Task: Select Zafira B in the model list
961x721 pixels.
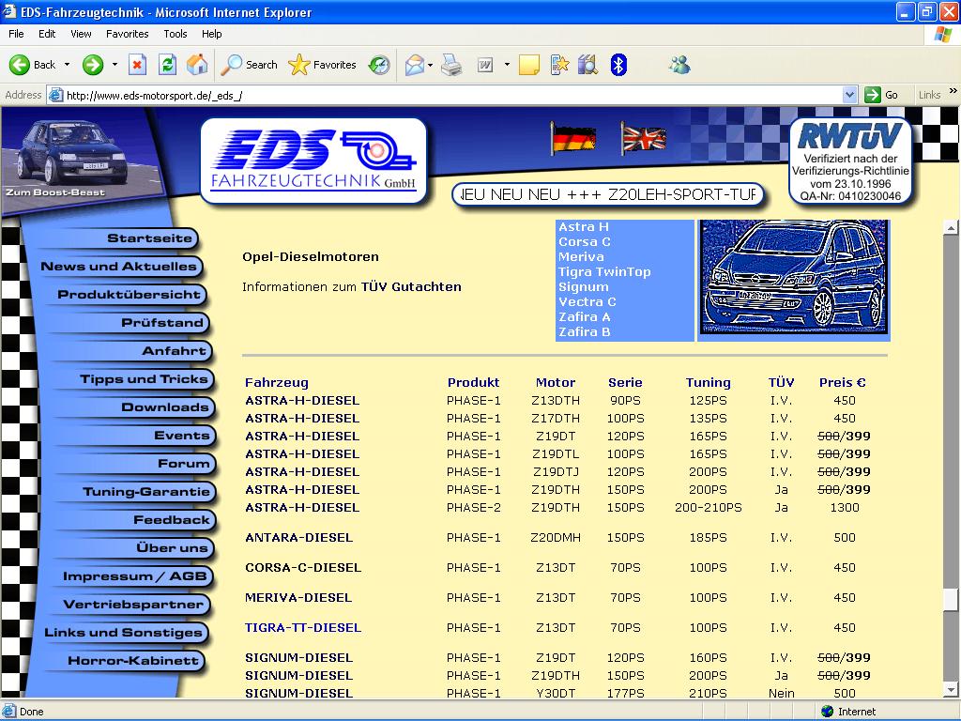Action: 584,332
